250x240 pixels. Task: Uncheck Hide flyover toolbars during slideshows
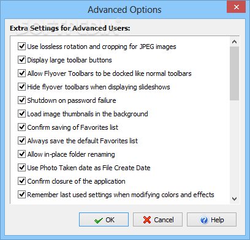(x=21, y=87)
